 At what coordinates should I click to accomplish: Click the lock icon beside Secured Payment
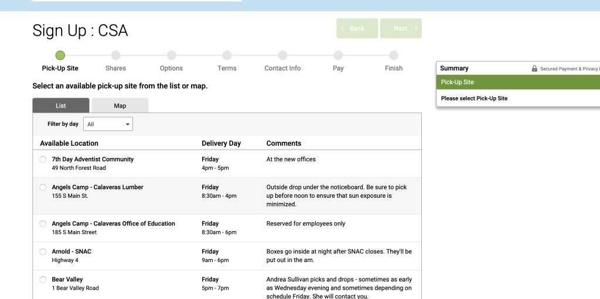pyautogui.click(x=534, y=68)
